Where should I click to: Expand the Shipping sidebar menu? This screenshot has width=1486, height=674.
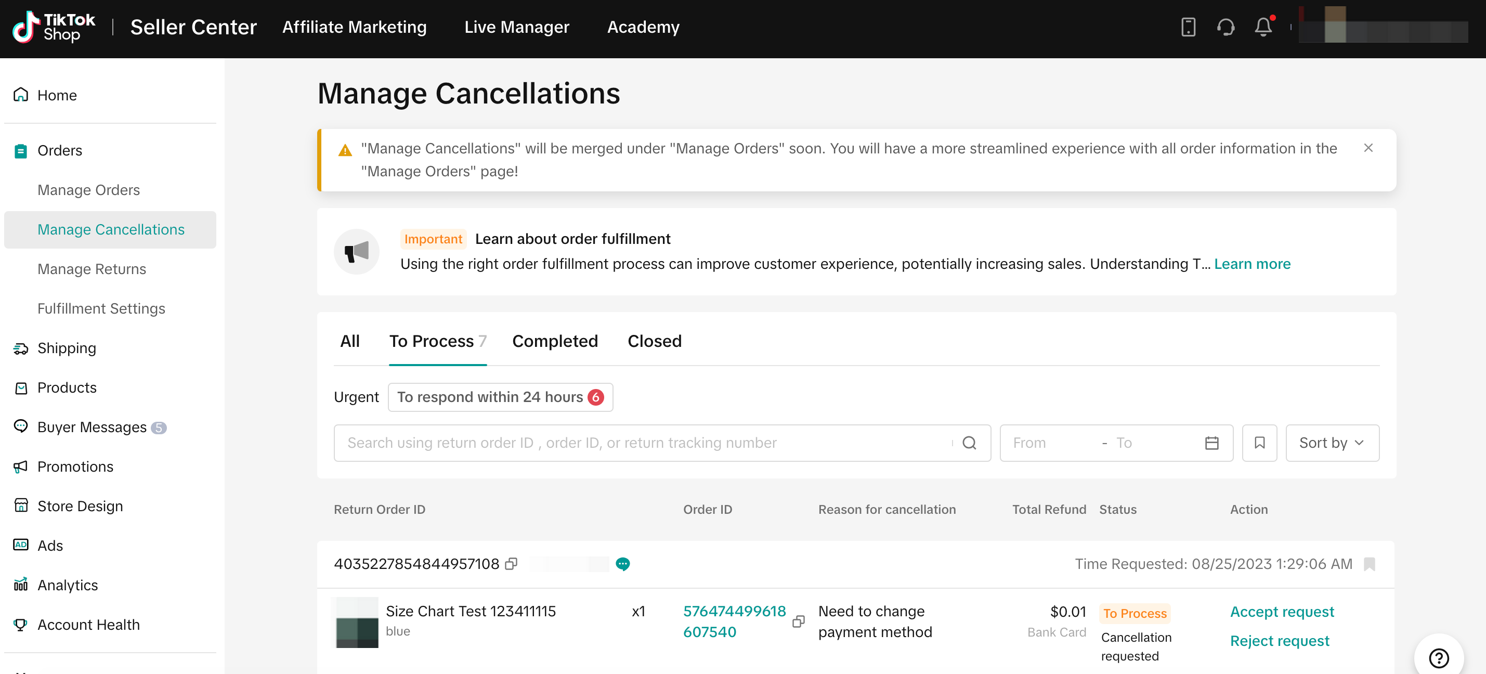[x=67, y=348]
